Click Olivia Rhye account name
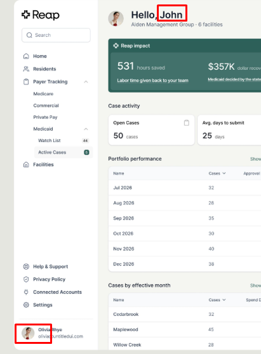Screen dimensions: 261x354 pyautogui.click(x=50, y=330)
